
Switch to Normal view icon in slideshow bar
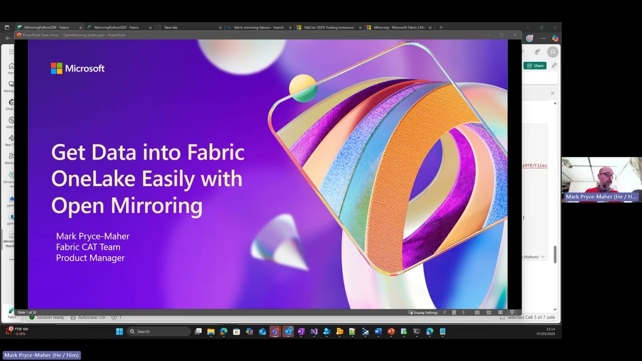pyautogui.click(x=477, y=312)
